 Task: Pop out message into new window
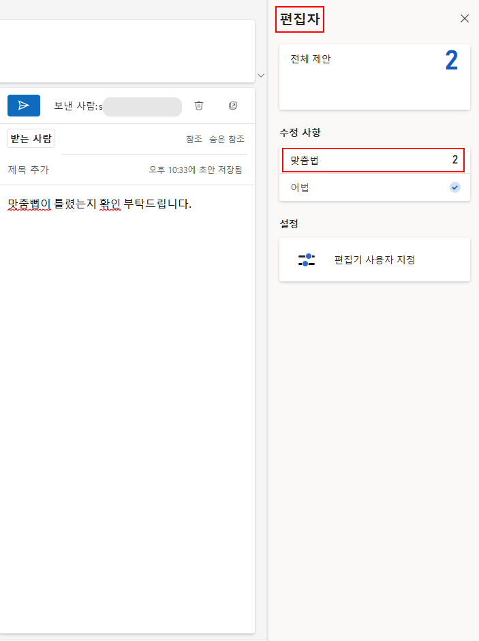(x=233, y=106)
